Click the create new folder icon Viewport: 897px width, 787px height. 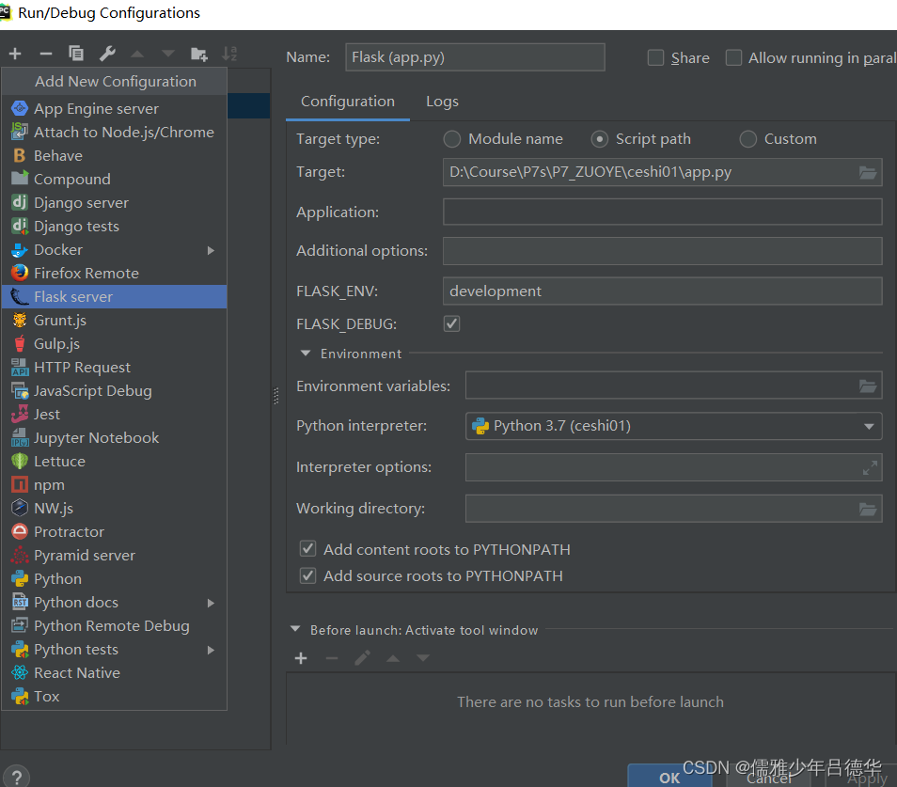[198, 54]
